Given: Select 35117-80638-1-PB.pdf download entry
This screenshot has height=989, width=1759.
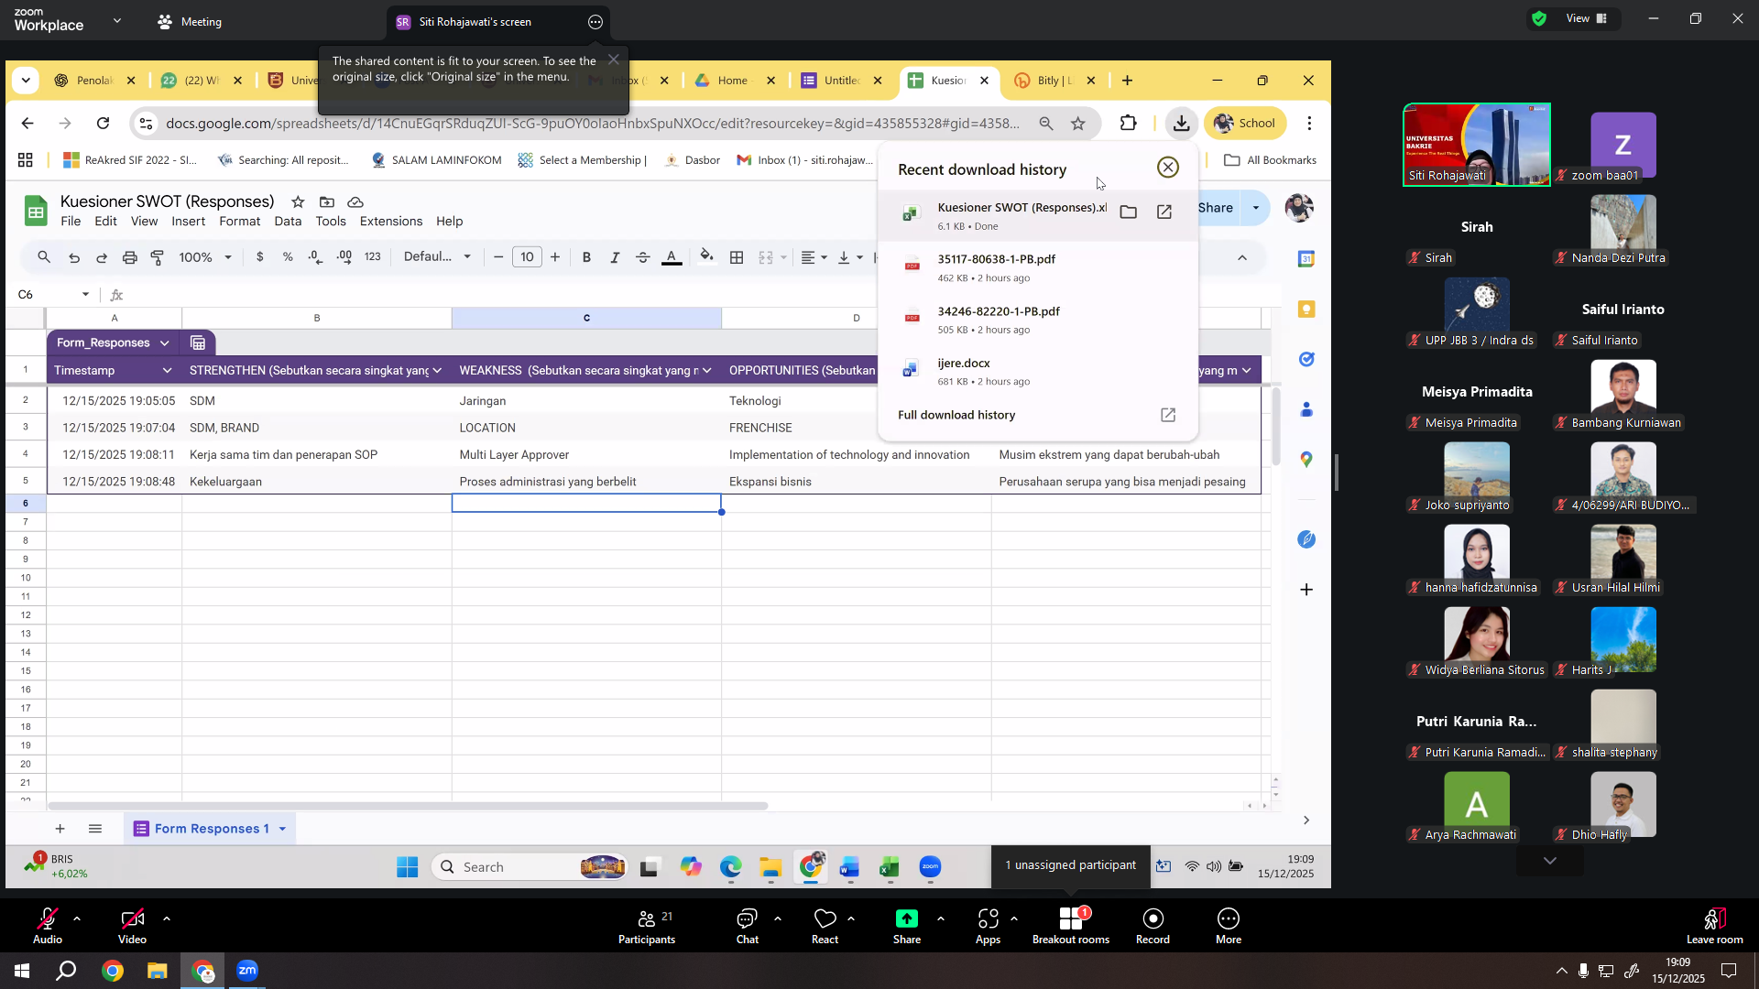Looking at the screenshot, I should 1037,267.
